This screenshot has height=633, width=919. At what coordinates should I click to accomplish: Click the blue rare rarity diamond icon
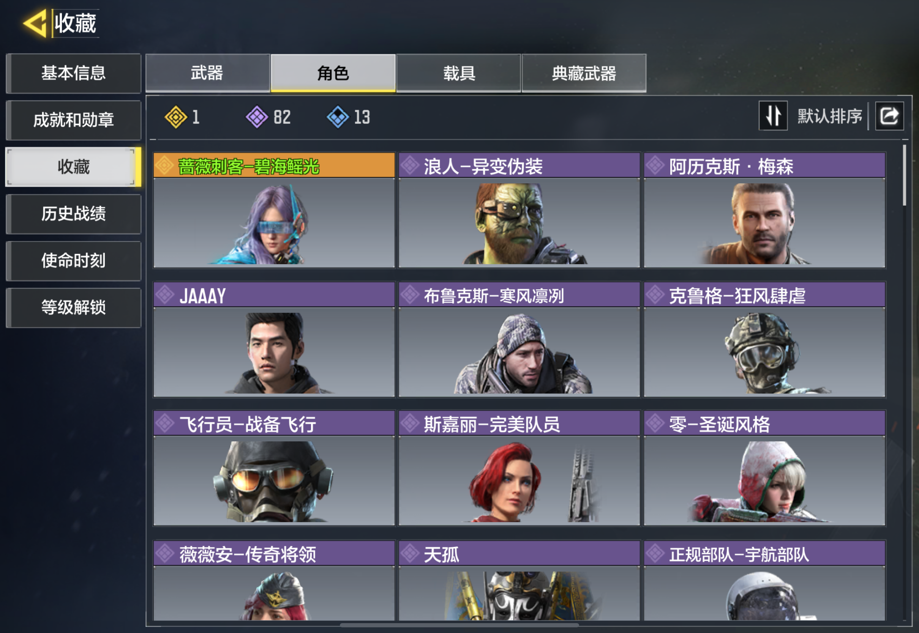click(338, 117)
